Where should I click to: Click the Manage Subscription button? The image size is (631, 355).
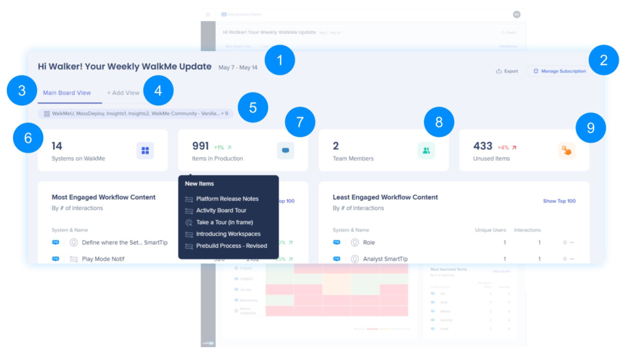pyautogui.click(x=560, y=71)
